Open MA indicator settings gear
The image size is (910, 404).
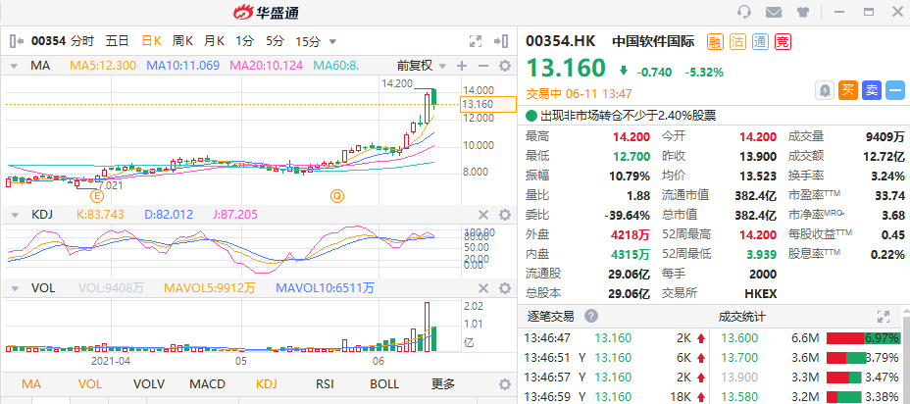(x=505, y=66)
